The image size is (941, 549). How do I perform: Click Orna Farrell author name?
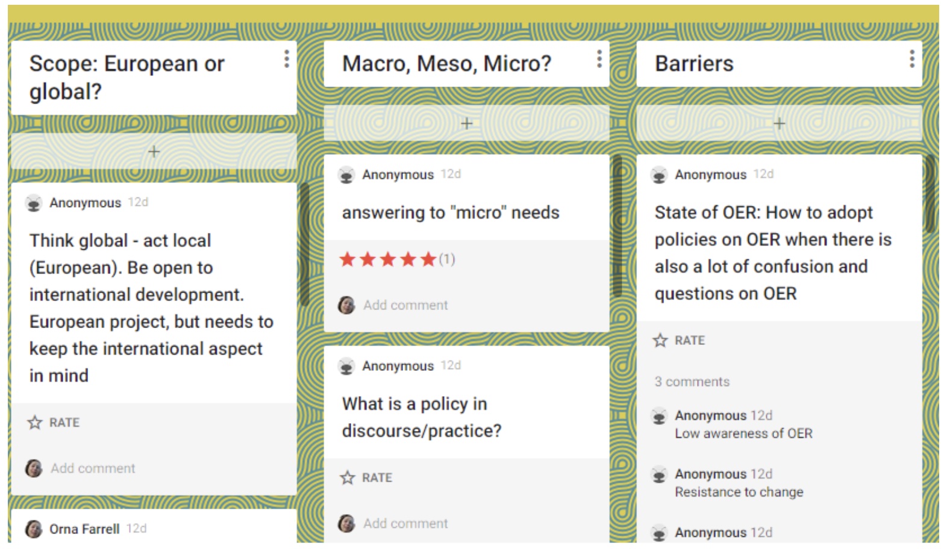84,529
